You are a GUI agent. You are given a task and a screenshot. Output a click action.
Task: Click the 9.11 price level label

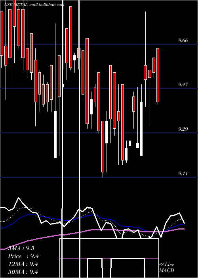[x=183, y=174]
